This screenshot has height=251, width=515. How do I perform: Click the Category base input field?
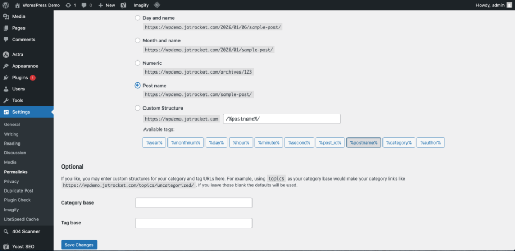[x=194, y=202]
